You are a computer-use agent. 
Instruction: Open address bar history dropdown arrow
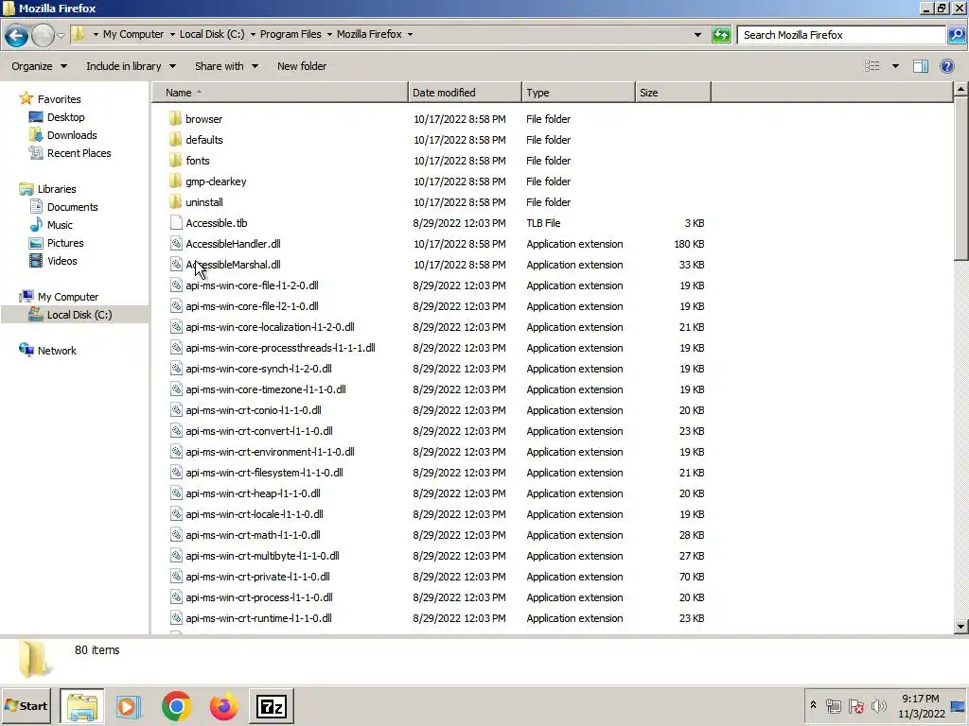(x=697, y=35)
